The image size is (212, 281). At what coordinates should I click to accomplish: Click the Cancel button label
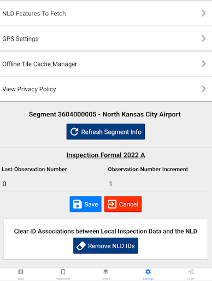pos(128,204)
